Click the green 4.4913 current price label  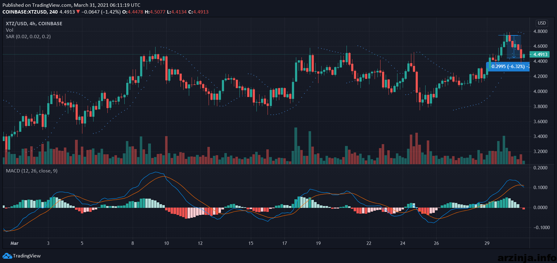tap(540, 55)
